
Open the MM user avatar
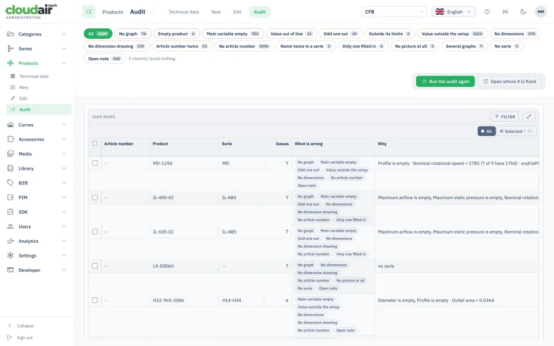(540, 12)
